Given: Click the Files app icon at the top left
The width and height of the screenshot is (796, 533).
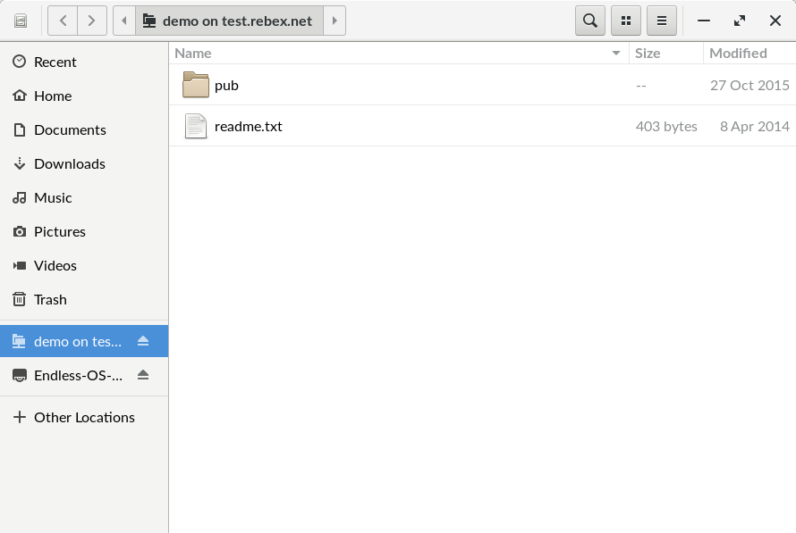Looking at the screenshot, I should [21, 21].
